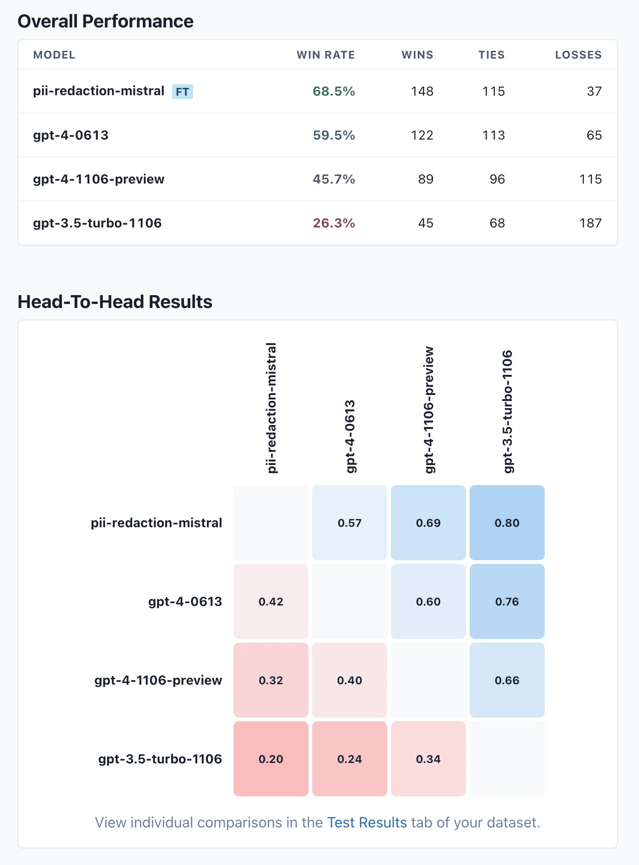Click the TIES column header
639x865 pixels.
tap(491, 55)
